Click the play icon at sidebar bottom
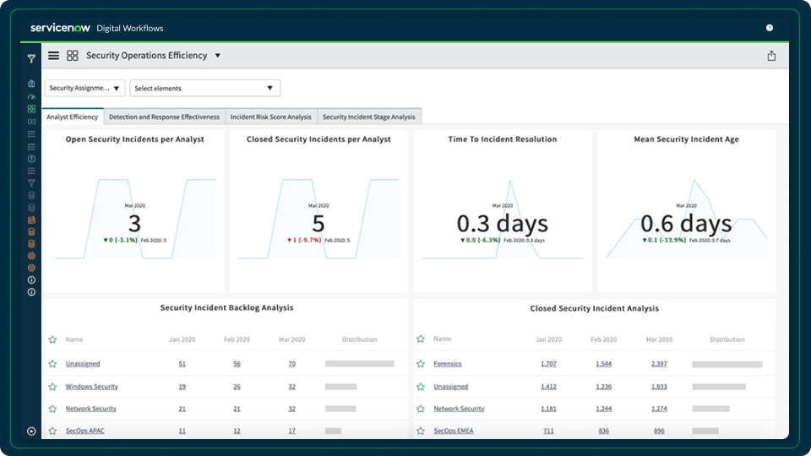The height and width of the screenshot is (456, 811). pyautogui.click(x=31, y=431)
